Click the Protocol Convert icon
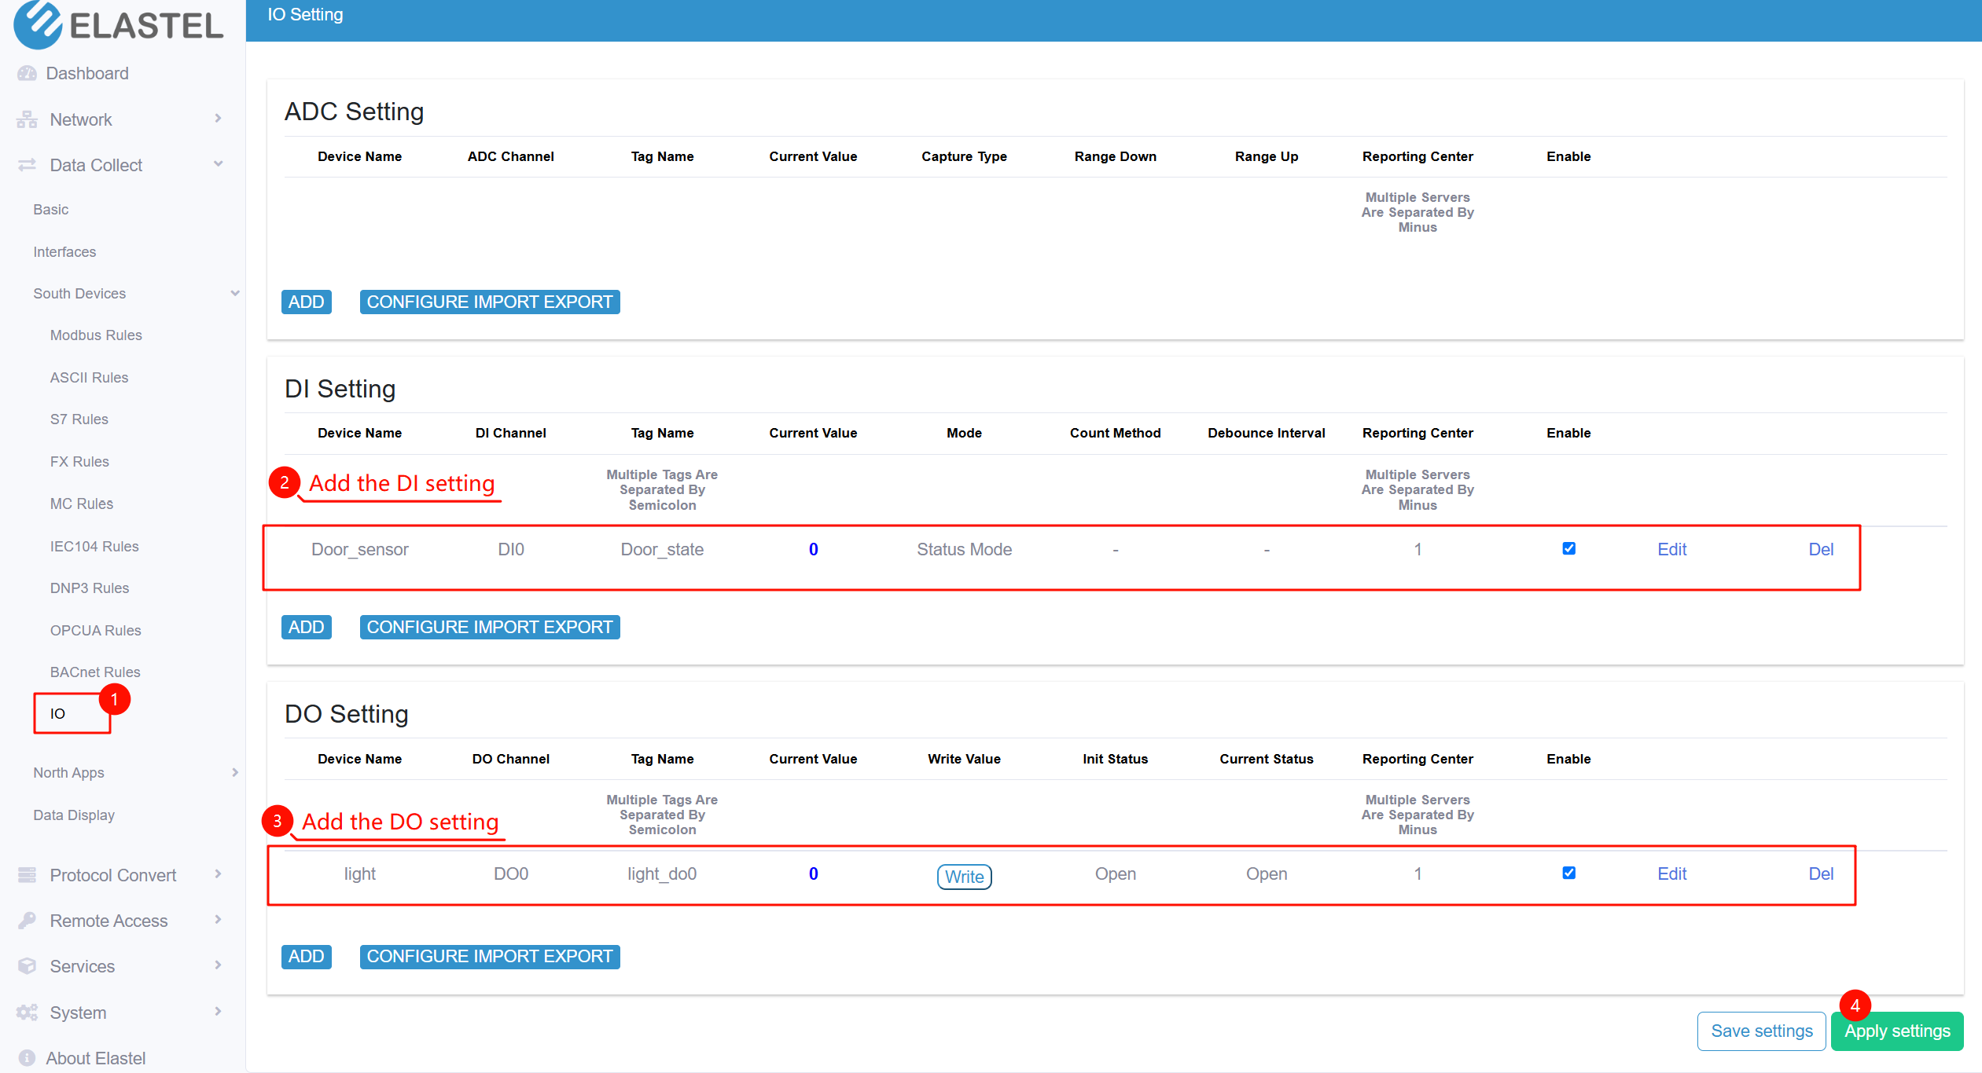Screen dimensions: 1982x1073 27,875
